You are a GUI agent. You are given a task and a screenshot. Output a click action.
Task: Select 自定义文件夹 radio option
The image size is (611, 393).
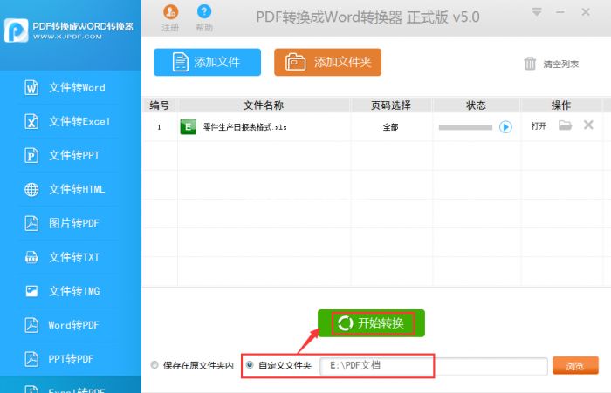click(250, 364)
